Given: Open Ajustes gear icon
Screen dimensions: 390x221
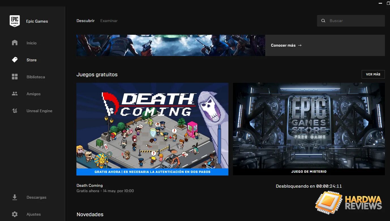Looking at the screenshot, I should coord(15,214).
